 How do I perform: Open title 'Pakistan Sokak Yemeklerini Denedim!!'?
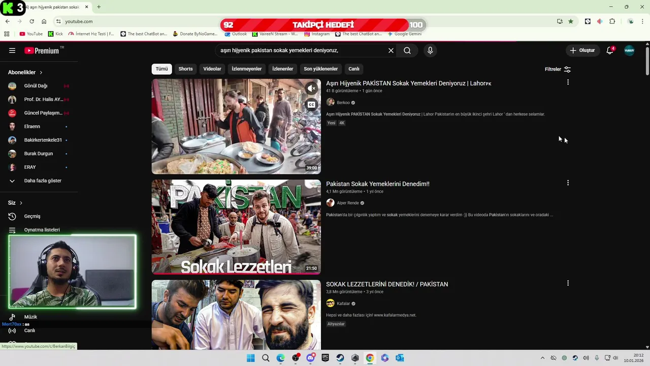coord(378,184)
